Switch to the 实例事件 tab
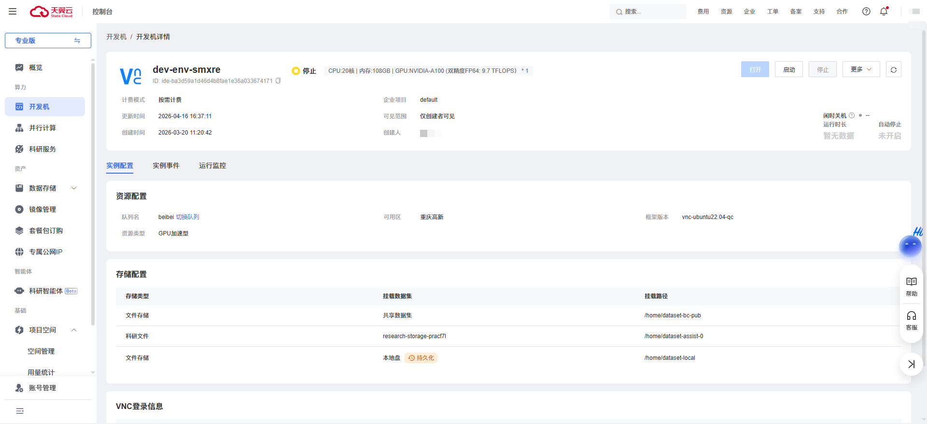This screenshot has height=424, width=927. (166, 165)
